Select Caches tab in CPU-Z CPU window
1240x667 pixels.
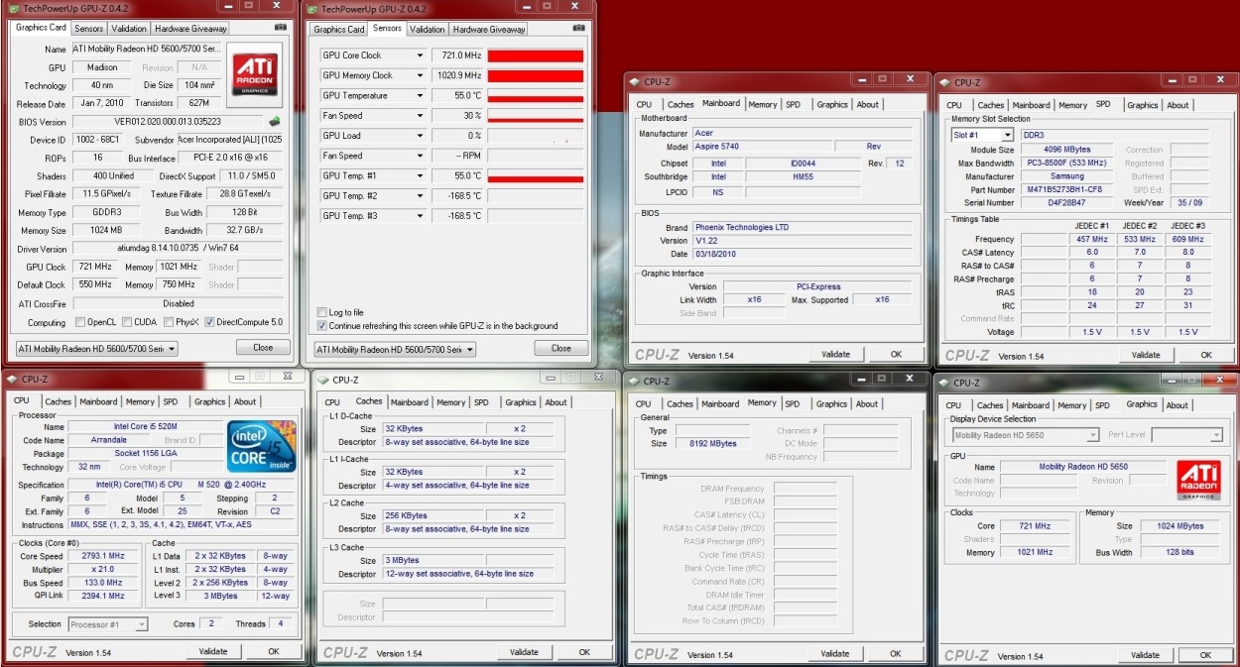coord(59,401)
